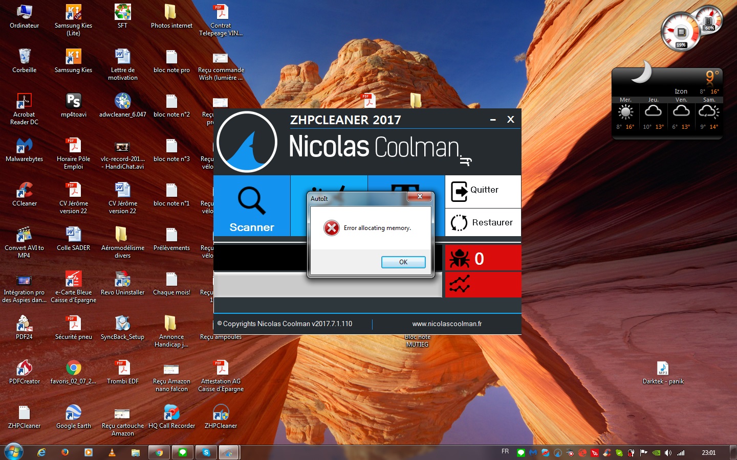Viewport: 737px width, 460px height.
Task: Select the Samsung Kies (Lite) shortcut
Action: (x=73, y=20)
